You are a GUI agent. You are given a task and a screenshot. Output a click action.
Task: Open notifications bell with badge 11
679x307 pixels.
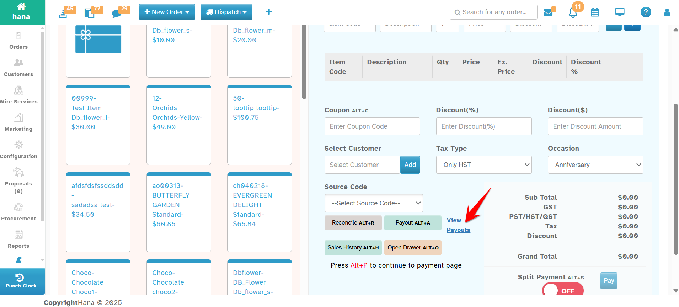tap(573, 13)
